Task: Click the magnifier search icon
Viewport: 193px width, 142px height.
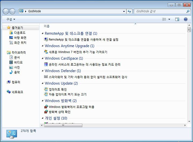Action: pyautogui.click(x=188, y=12)
